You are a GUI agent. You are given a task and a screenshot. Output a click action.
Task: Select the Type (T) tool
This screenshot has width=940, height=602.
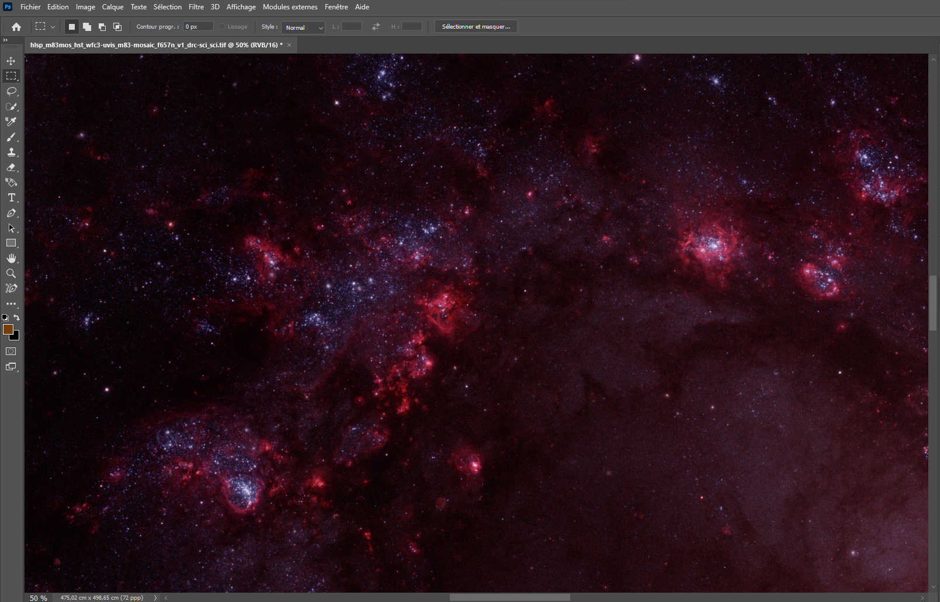(x=11, y=197)
